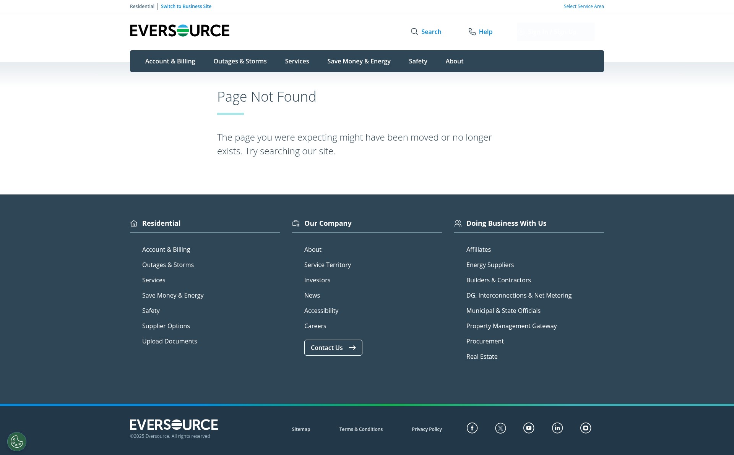Open the Careers link
734x455 pixels.
click(x=315, y=326)
